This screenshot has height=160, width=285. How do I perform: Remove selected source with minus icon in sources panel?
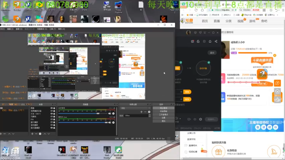pos(36,134)
